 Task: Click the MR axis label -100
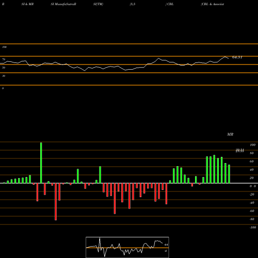pos(253,228)
